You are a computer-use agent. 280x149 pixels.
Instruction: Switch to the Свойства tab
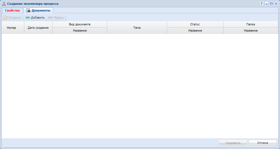click(12, 10)
